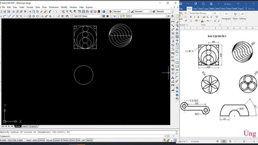Select the Snap to Center osnap icon

click(29, 16)
